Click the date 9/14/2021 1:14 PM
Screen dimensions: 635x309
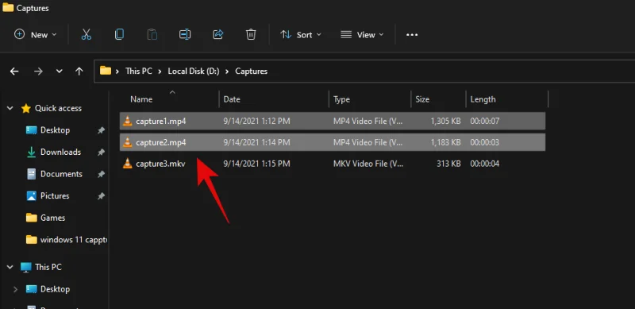coord(256,142)
